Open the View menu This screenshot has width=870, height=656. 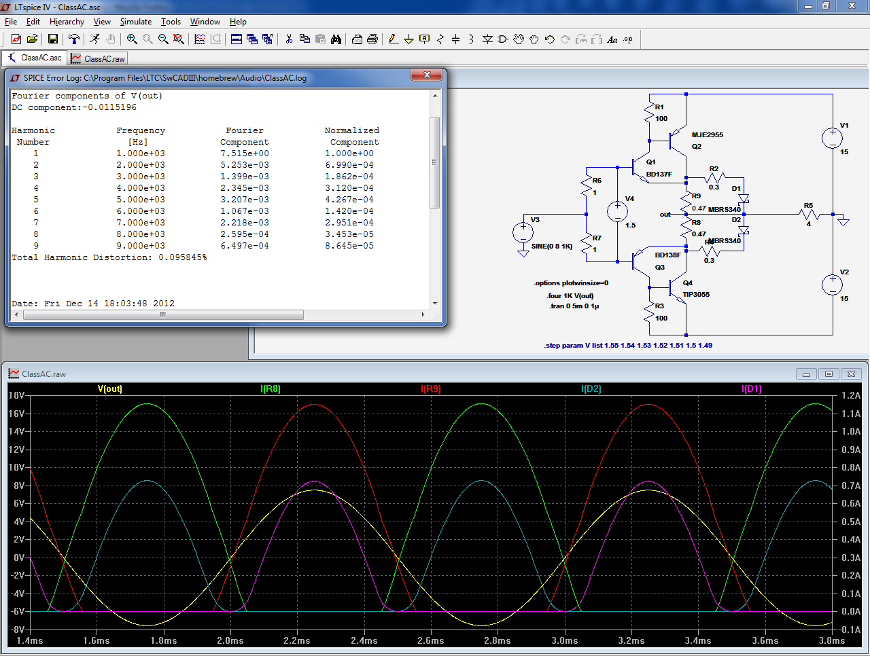pyautogui.click(x=102, y=22)
